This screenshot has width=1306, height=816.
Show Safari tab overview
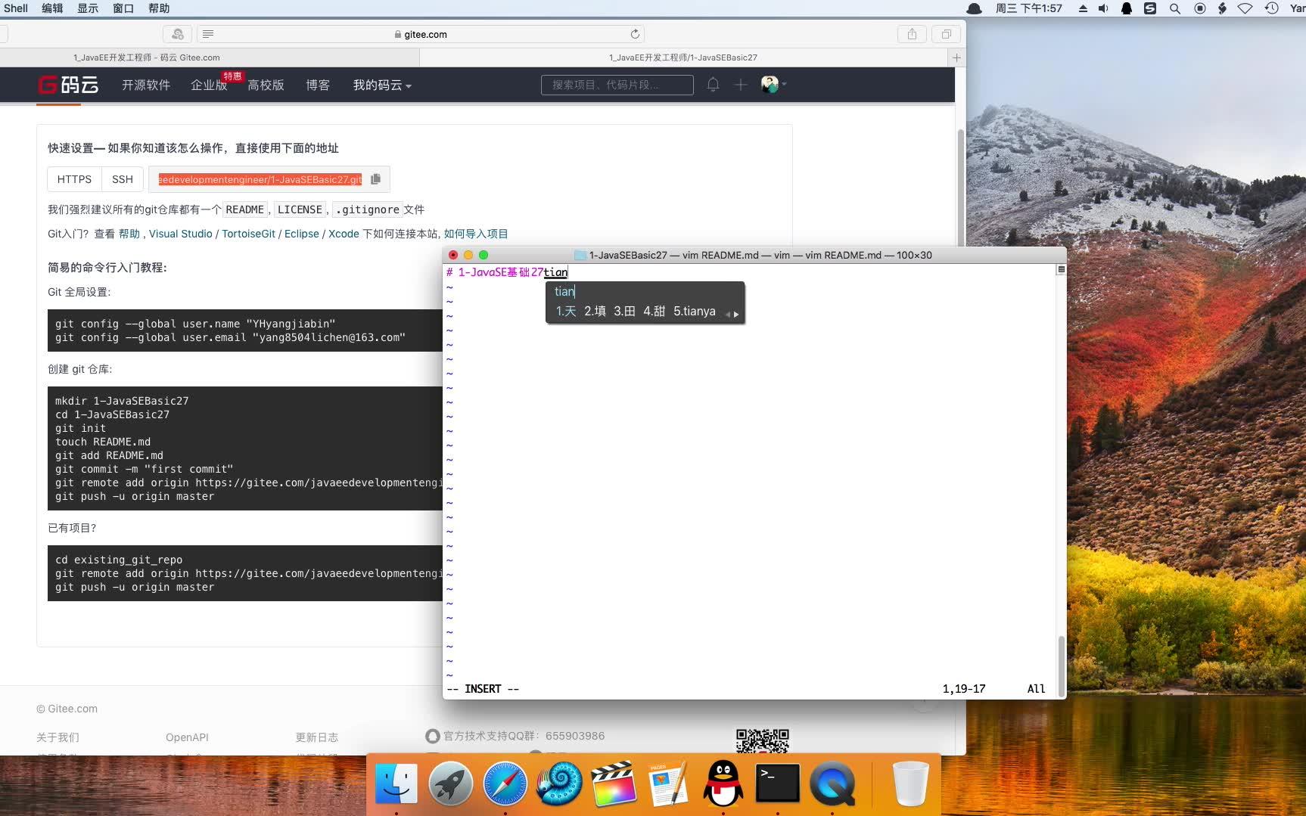(x=946, y=34)
